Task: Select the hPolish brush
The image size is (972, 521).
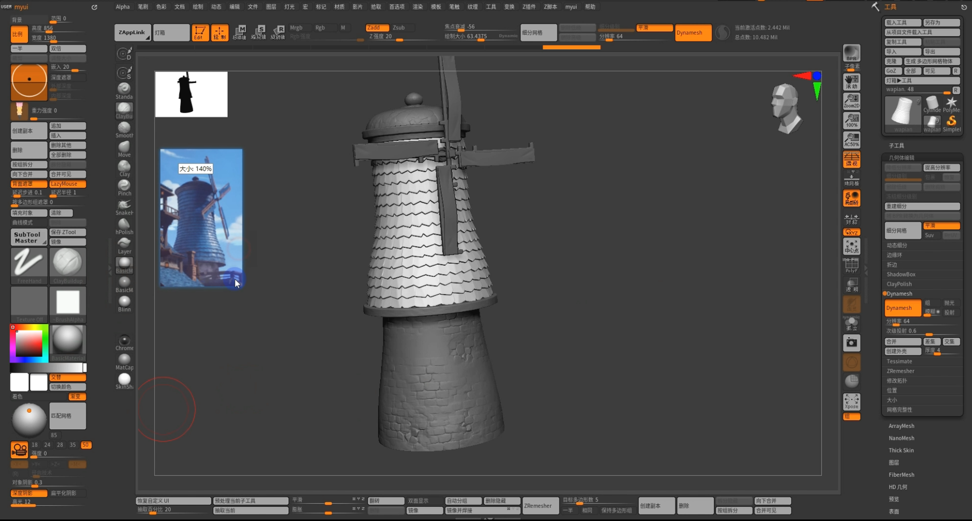Action: pyautogui.click(x=124, y=226)
